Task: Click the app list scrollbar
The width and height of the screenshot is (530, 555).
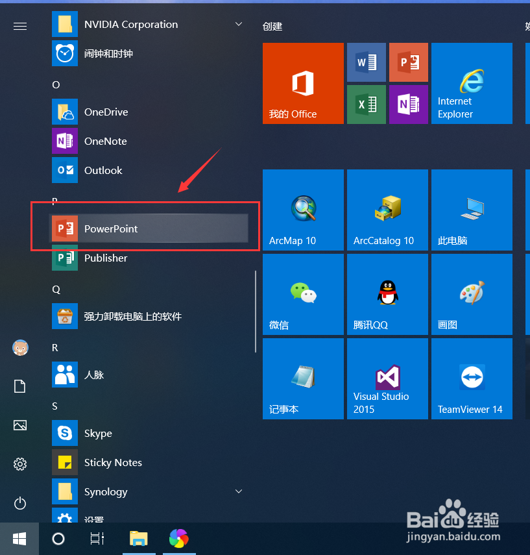Action: pyautogui.click(x=256, y=312)
